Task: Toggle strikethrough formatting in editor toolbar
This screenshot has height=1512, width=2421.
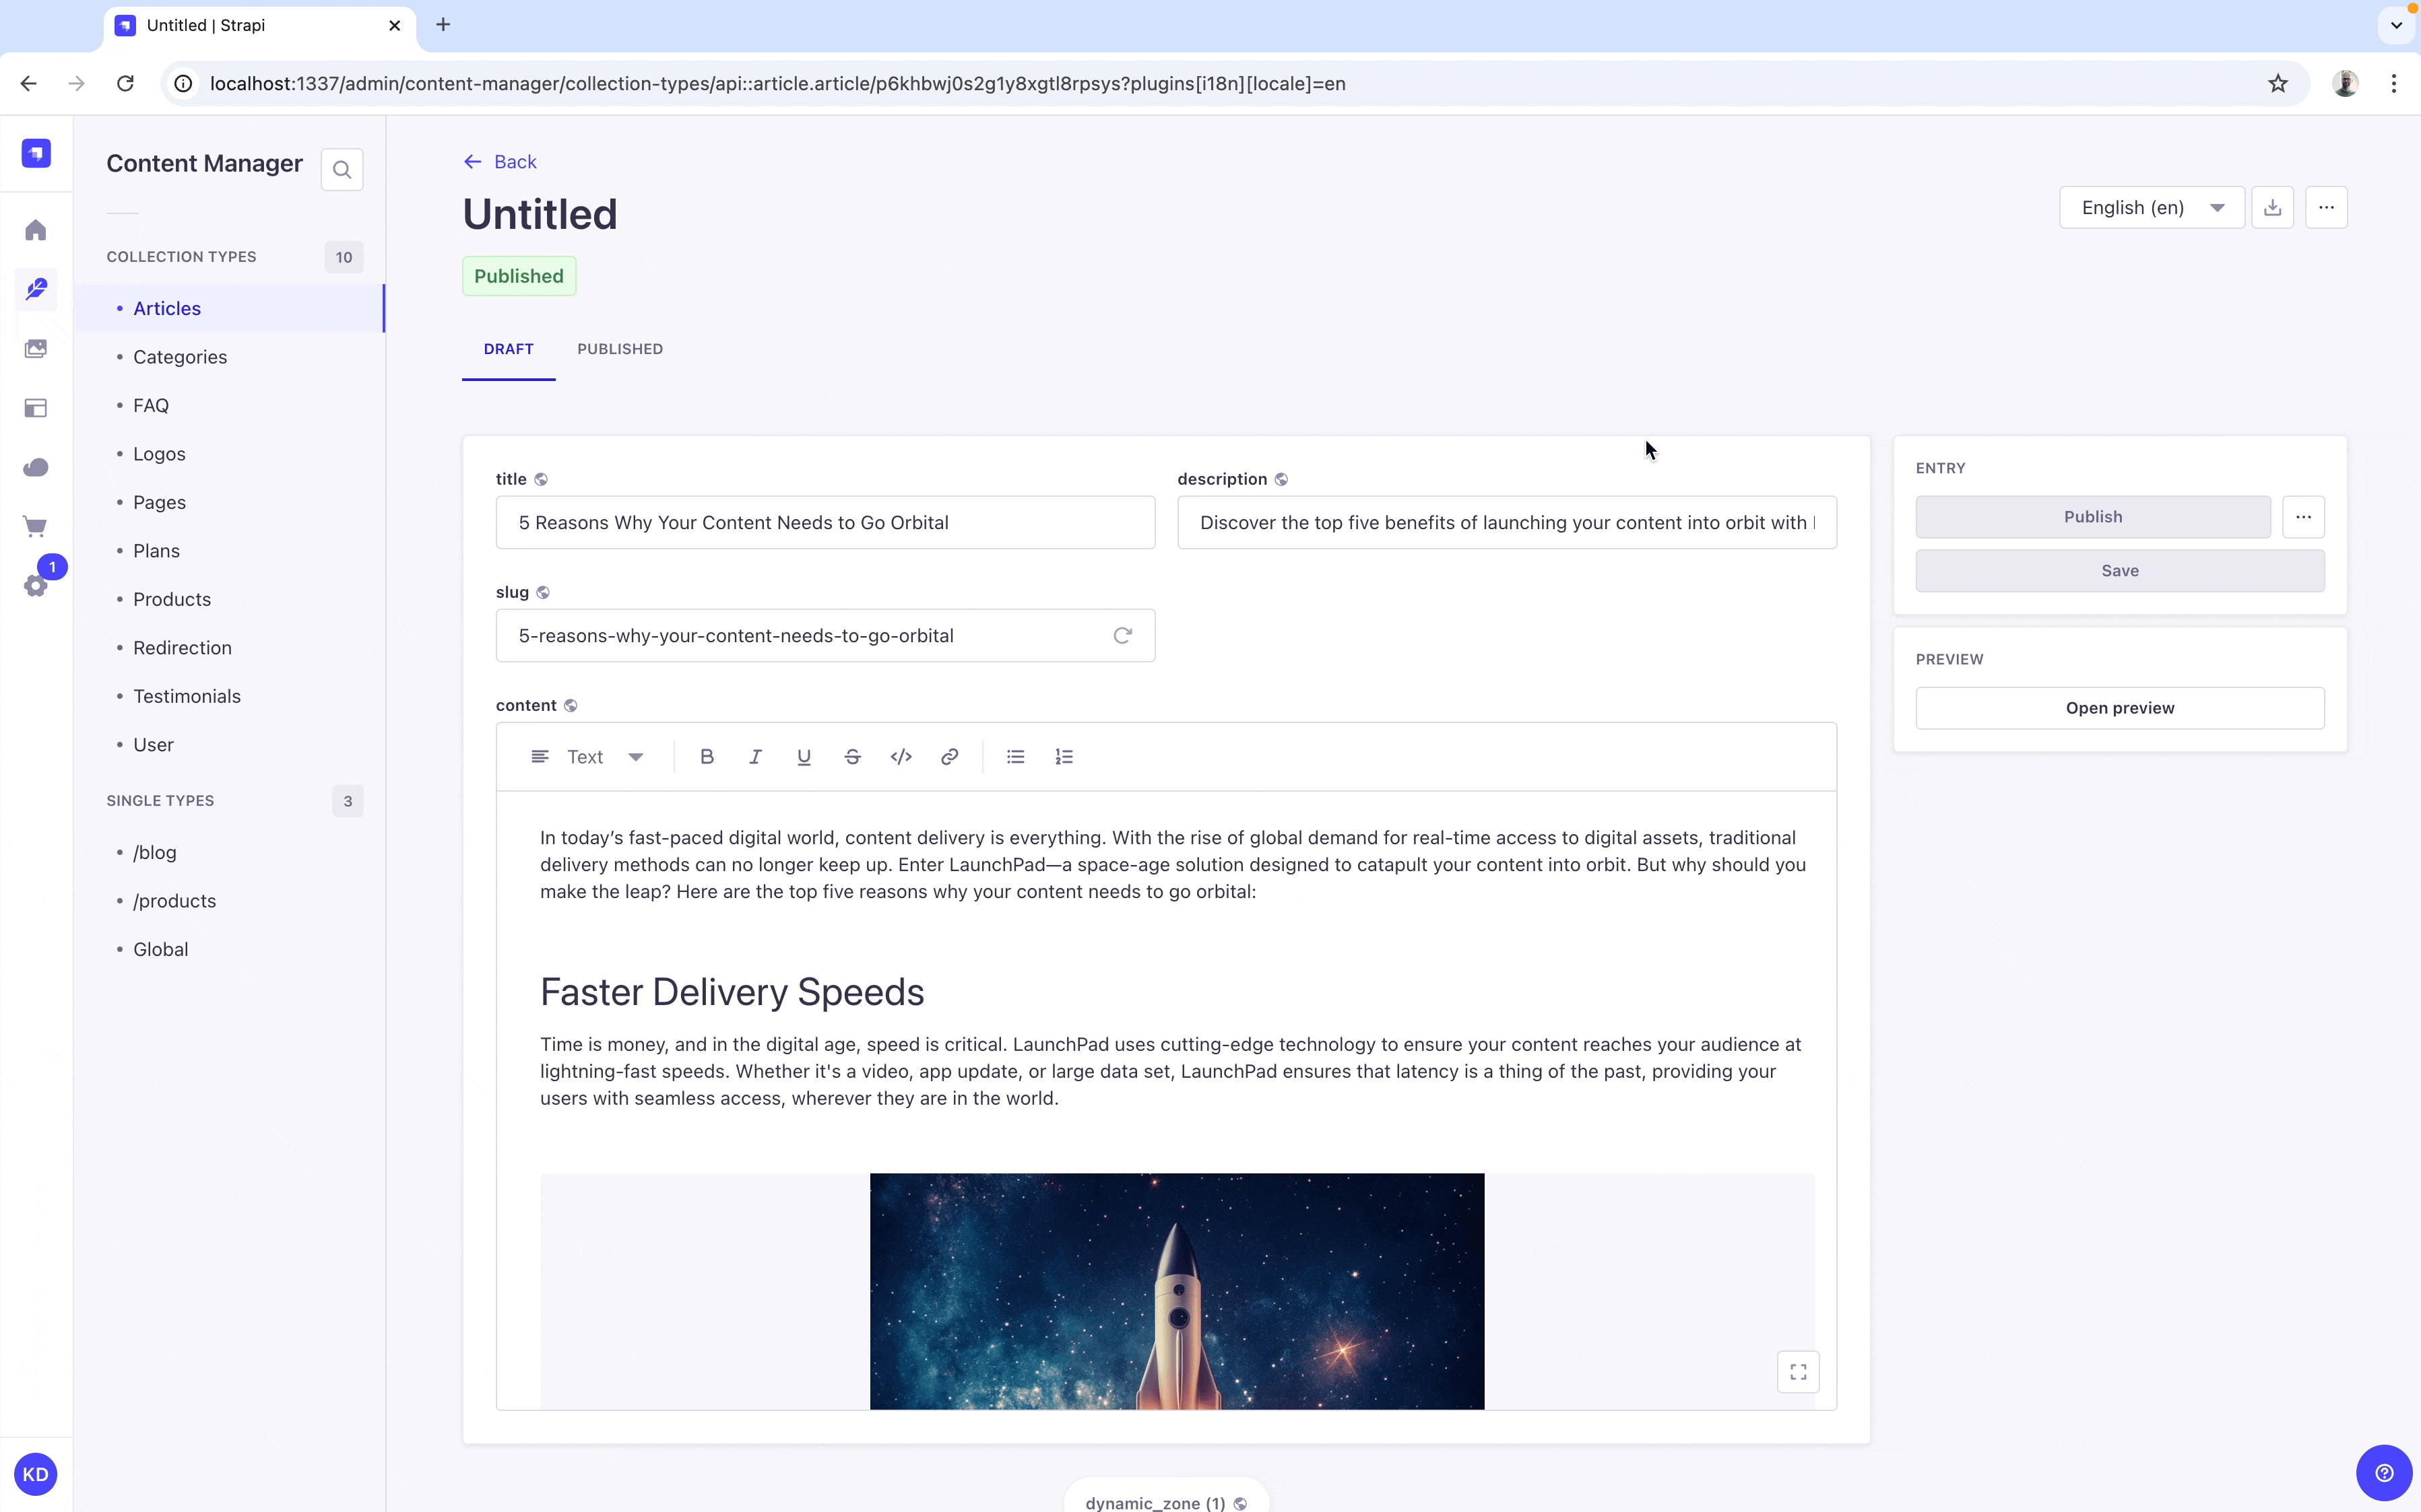Action: tap(852, 757)
